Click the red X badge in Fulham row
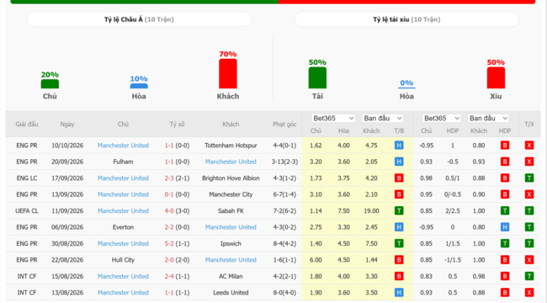This screenshot has height=303, width=547. [528, 162]
